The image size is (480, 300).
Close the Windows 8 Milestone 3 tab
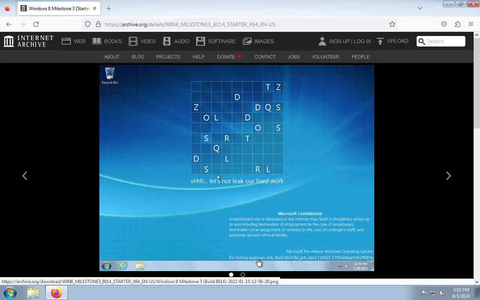(94, 8)
